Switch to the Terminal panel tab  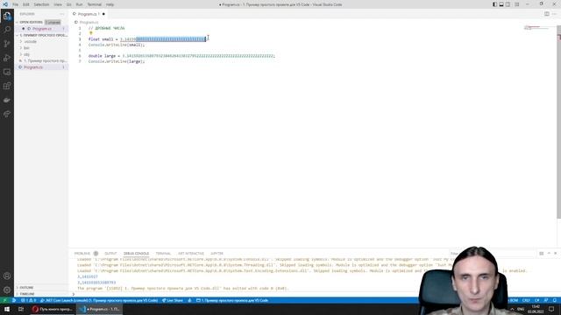[163, 253]
